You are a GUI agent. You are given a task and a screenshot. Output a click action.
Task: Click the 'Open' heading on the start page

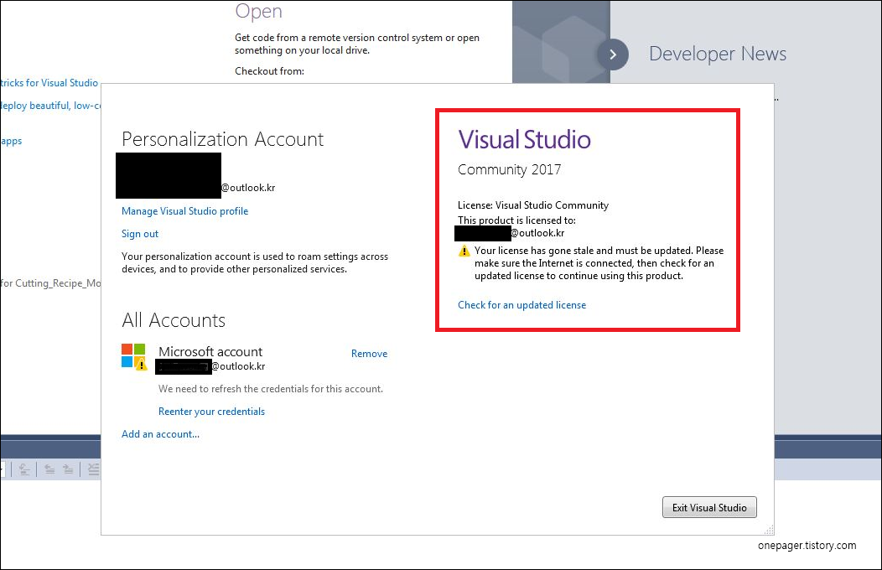258,11
